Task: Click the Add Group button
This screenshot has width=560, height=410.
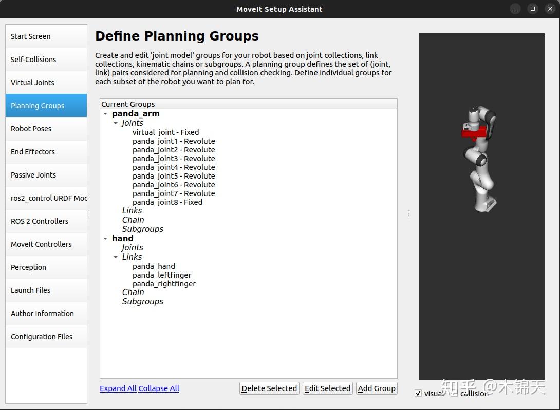Action: click(x=377, y=388)
